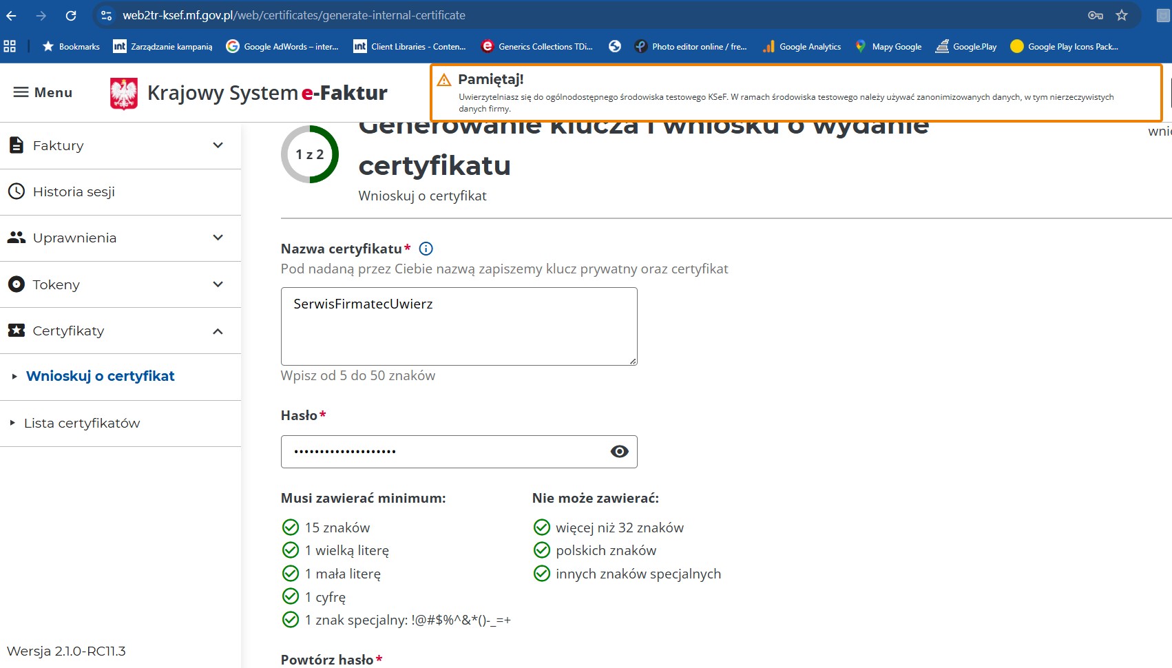Viewport: 1172px width, 668px height.
Task: Open Lista certyfikatów submenu item
Action: 82,423
